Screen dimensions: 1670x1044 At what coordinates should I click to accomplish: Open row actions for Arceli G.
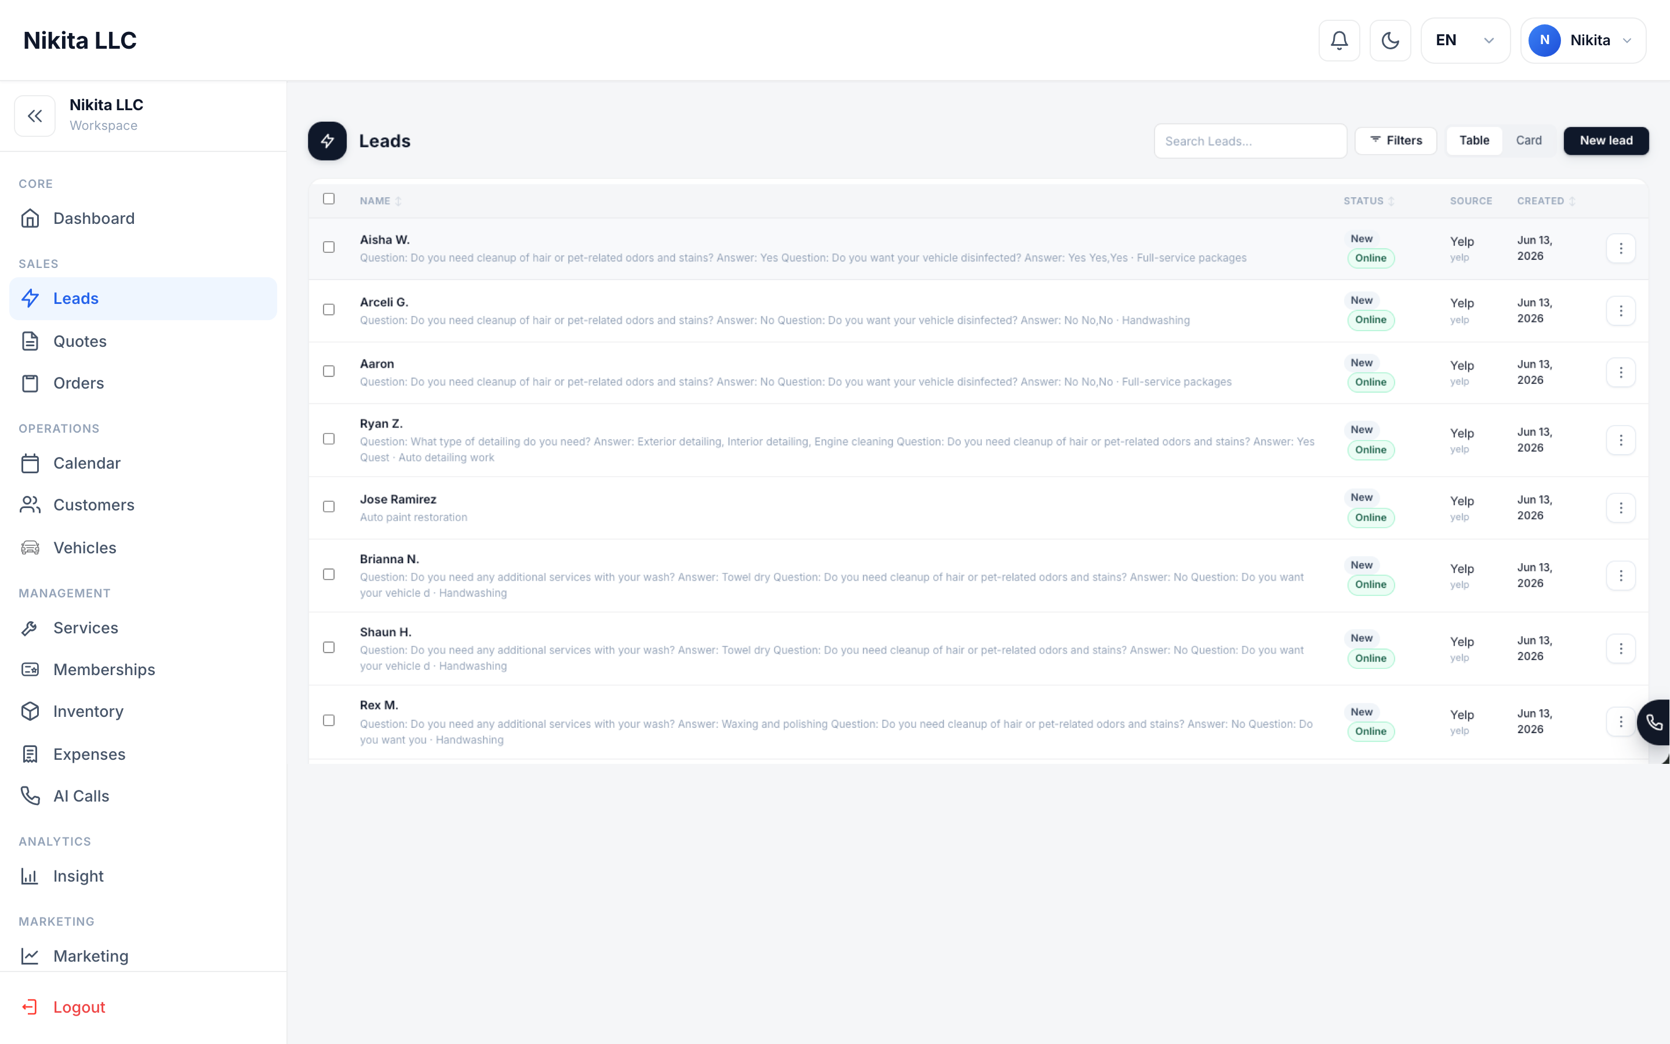coord(1620,311)
